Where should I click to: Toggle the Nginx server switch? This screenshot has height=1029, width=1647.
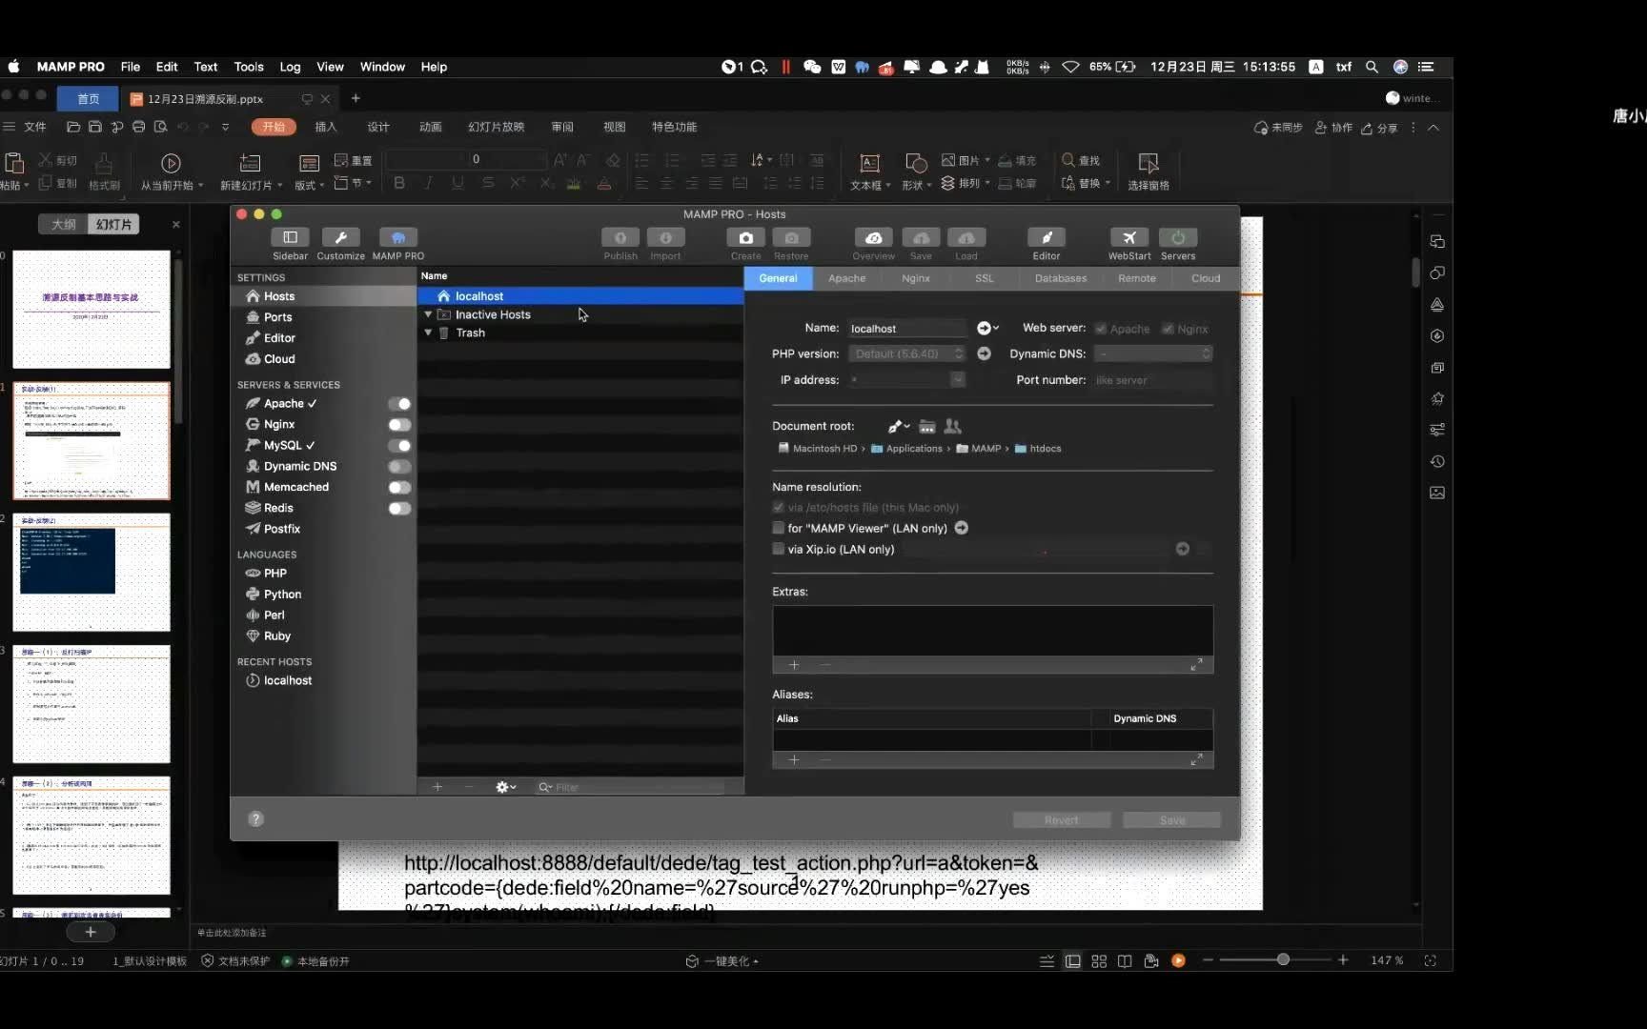pyautogui.click(x=399, y=425)
